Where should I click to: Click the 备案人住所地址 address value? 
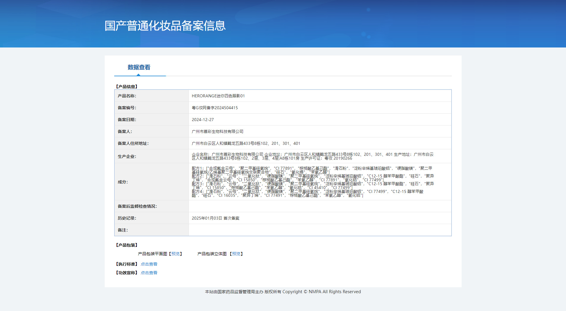246,143
